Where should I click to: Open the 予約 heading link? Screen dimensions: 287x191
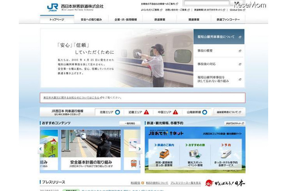tap(226, 145)
